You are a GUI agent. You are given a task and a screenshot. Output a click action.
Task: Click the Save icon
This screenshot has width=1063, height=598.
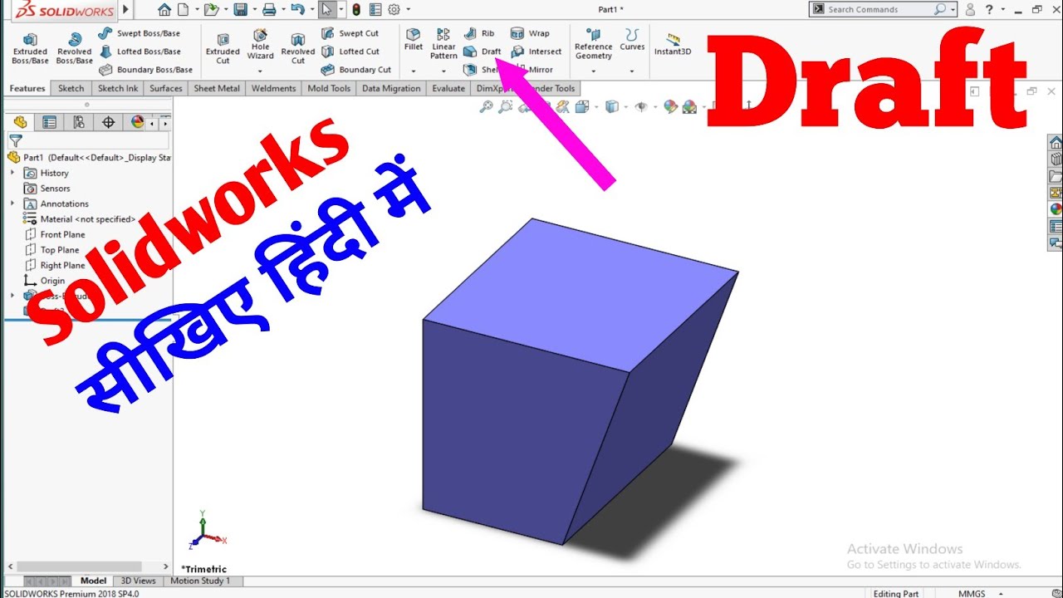pyautogui.click(x=240, y=10)
